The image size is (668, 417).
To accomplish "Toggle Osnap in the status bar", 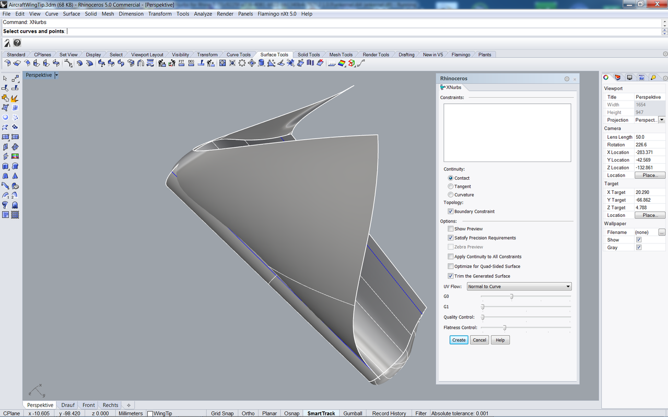I will tap(291, 413).
